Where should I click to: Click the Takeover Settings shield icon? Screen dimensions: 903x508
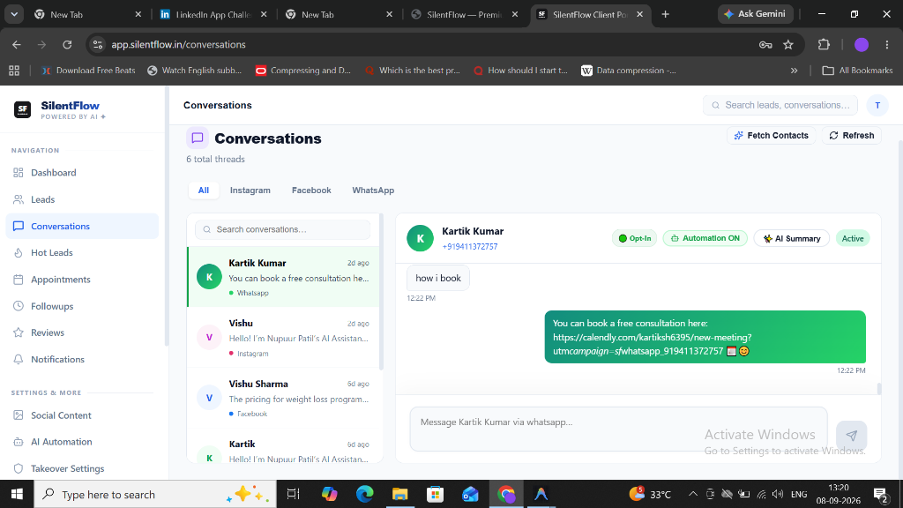[19, 469]
